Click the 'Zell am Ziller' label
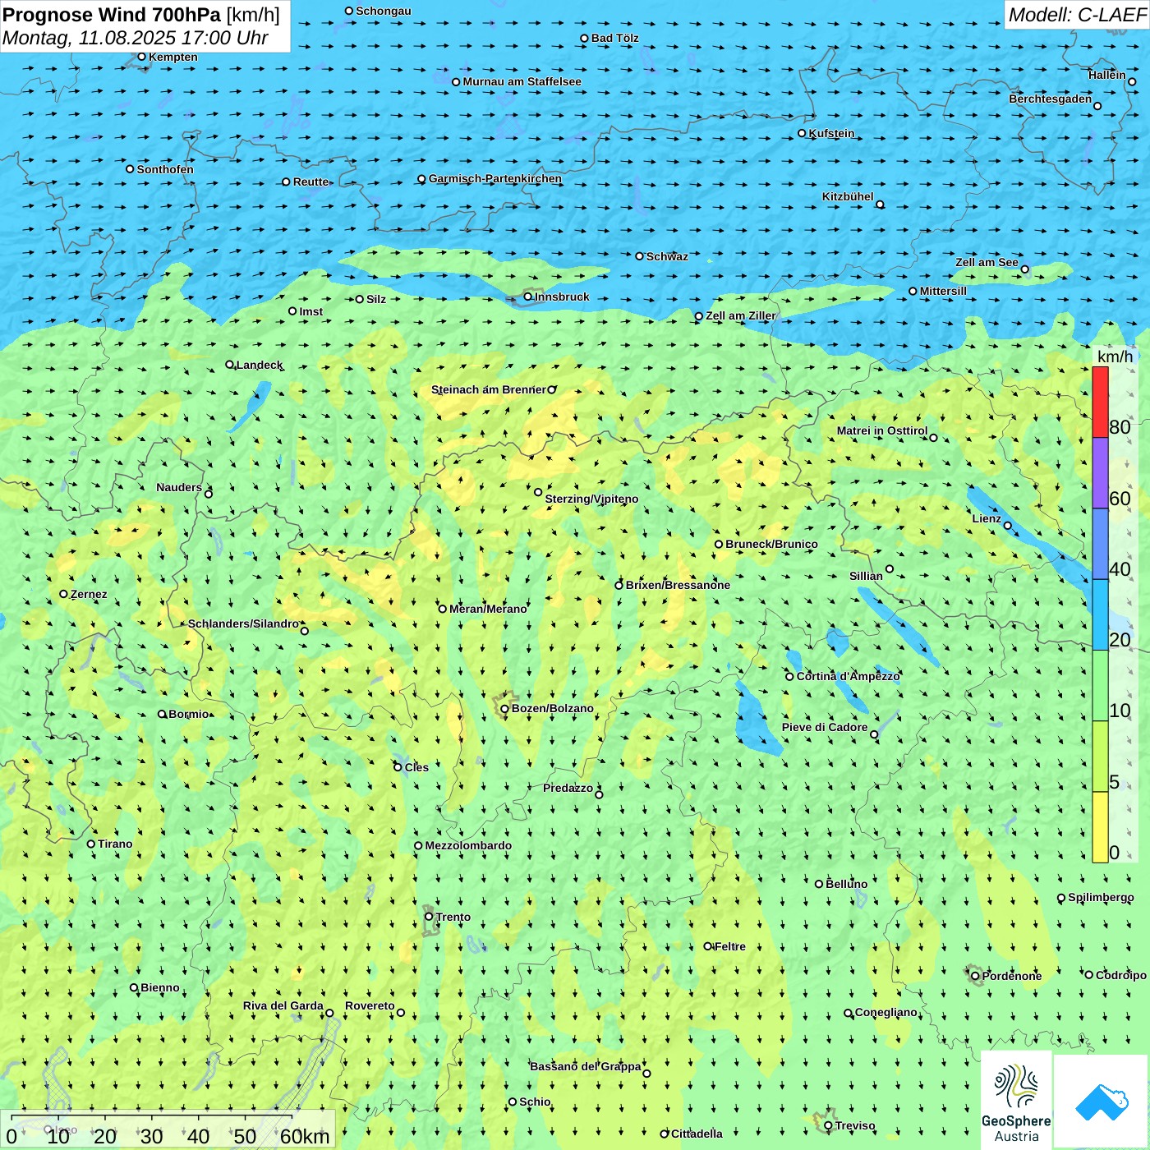This screenshot has width=1150, height=1150. pos(741,315)
